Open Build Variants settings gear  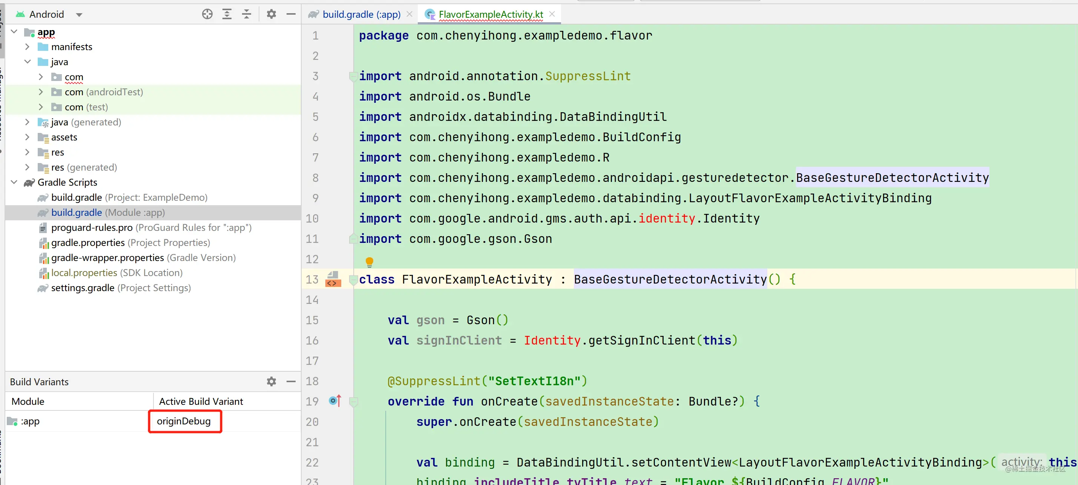[x=271, y=381]
